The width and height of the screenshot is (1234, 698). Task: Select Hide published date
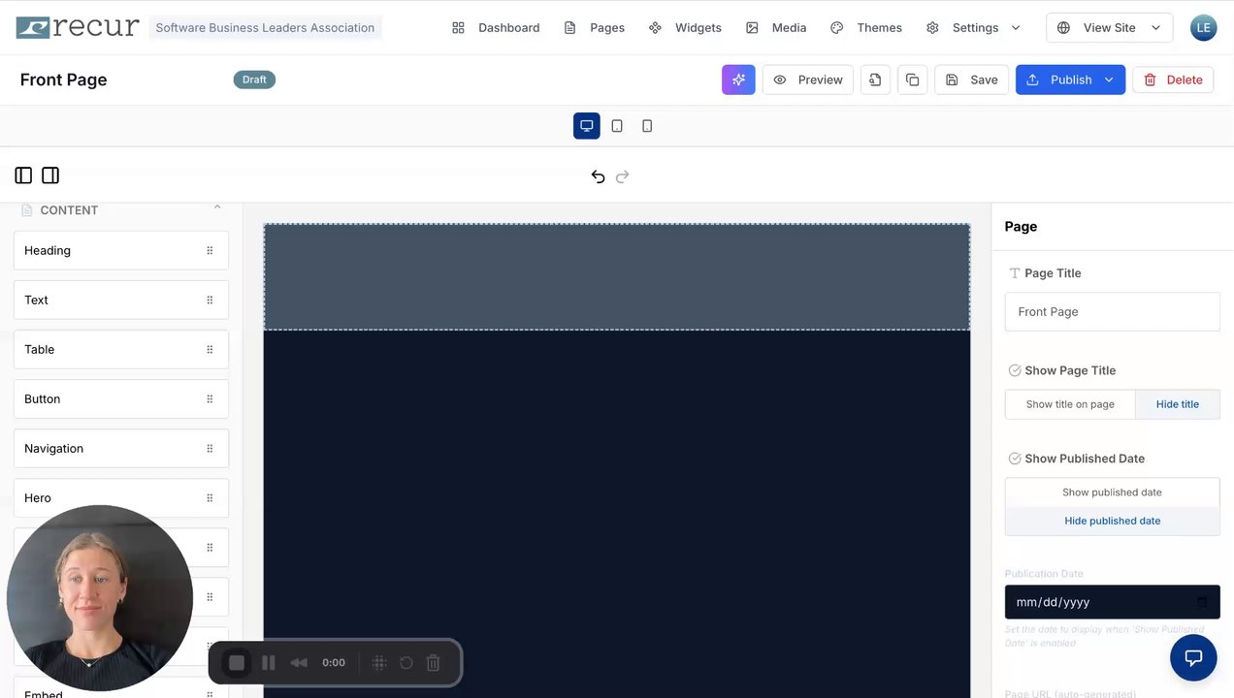(x=1112, y=521)
